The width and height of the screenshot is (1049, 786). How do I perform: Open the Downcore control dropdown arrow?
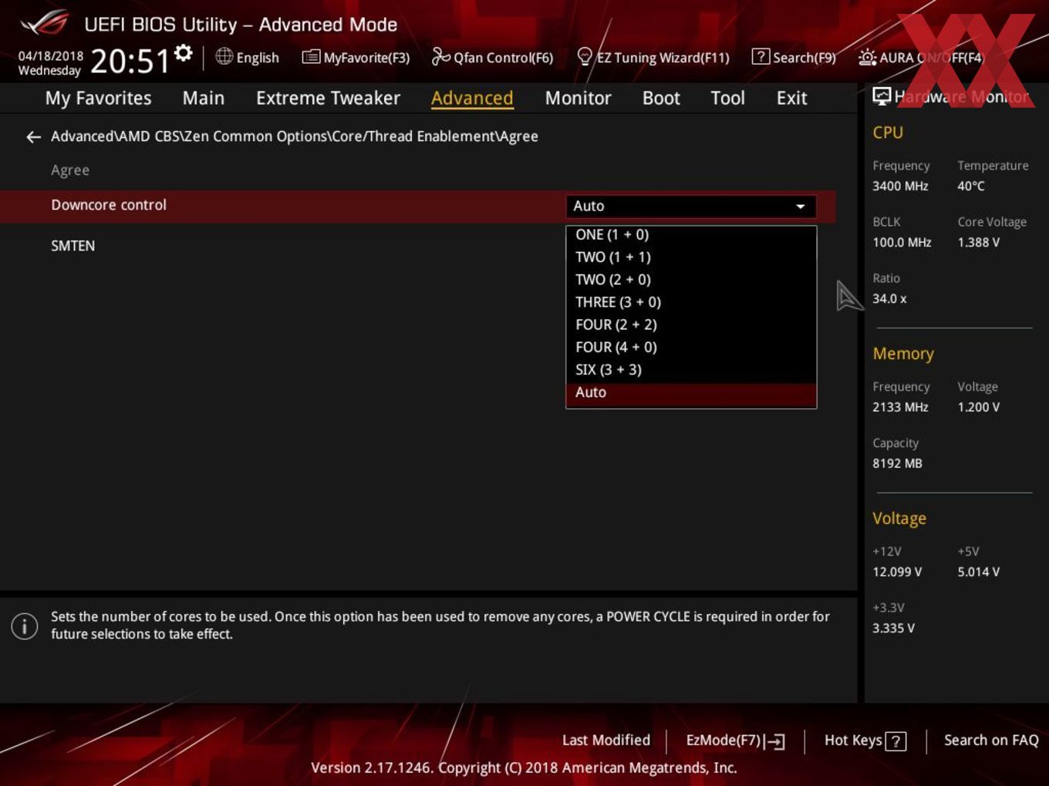[x=801, y=207]
